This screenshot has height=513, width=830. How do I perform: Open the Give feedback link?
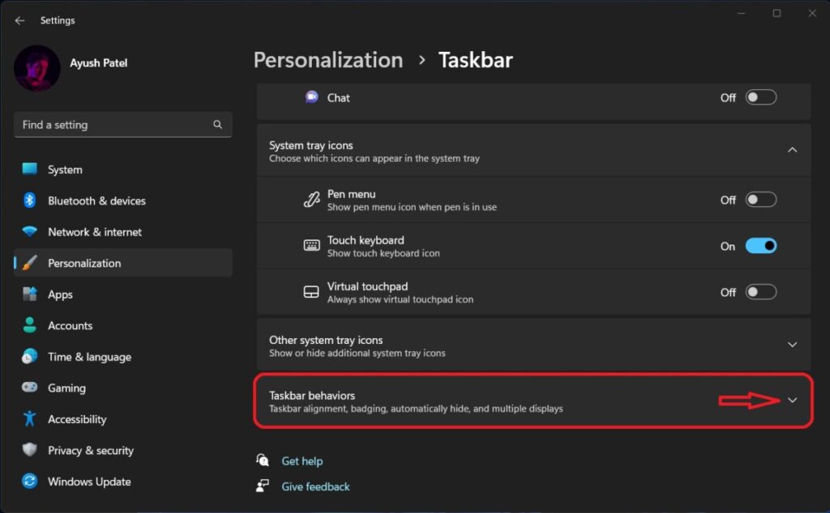point(315,486)
